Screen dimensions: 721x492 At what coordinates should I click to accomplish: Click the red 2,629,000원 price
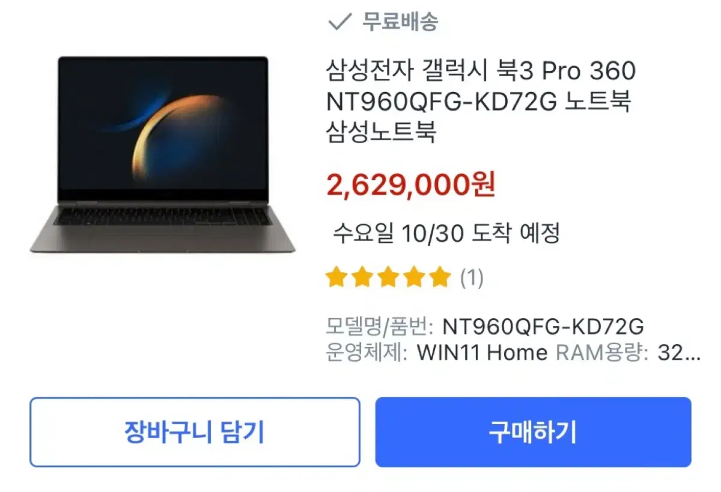pos(411,185)
